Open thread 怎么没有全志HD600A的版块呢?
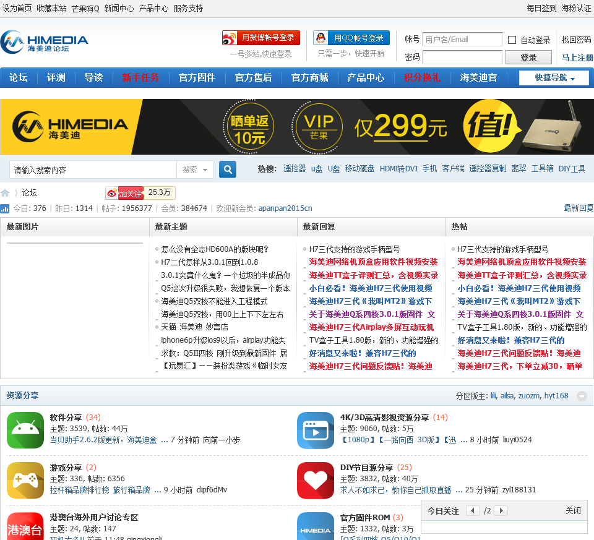Viewport: 594px width, 540px height. (x=215, y=249)
